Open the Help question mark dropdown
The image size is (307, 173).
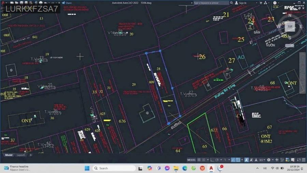click(275, 3)
